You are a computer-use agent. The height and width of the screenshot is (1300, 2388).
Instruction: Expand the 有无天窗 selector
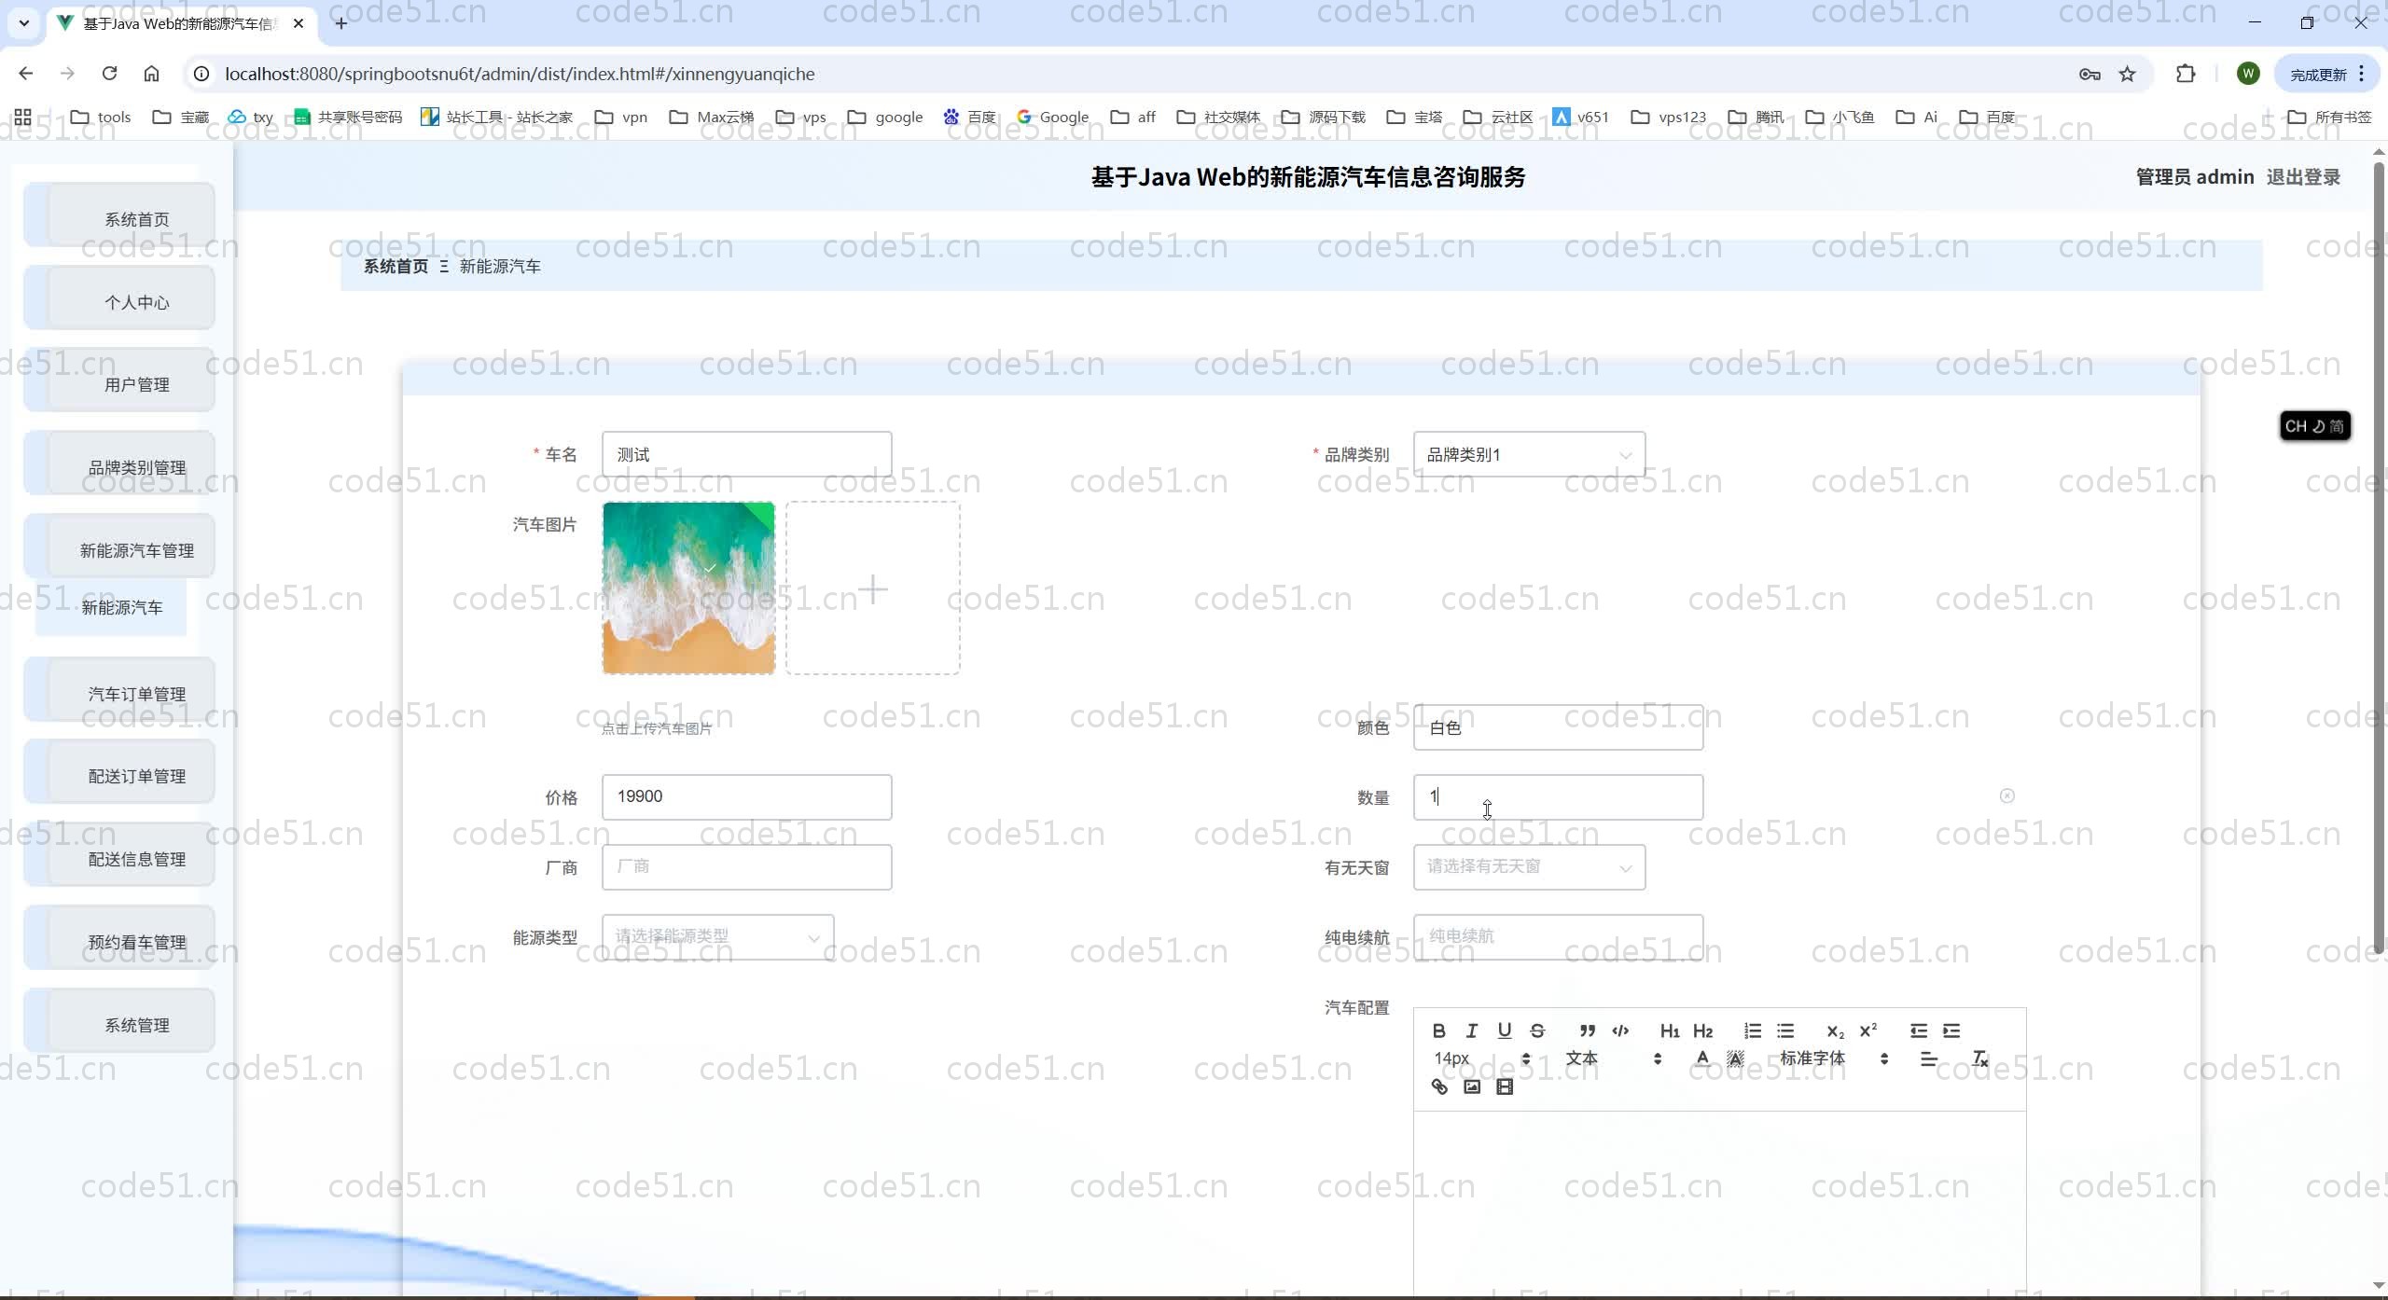(1528, 867)
